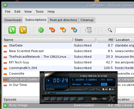Remove selected feed with red X icon
Viewport: 134px width, 109px height.
pyautogui.click(x=52, y=30)
